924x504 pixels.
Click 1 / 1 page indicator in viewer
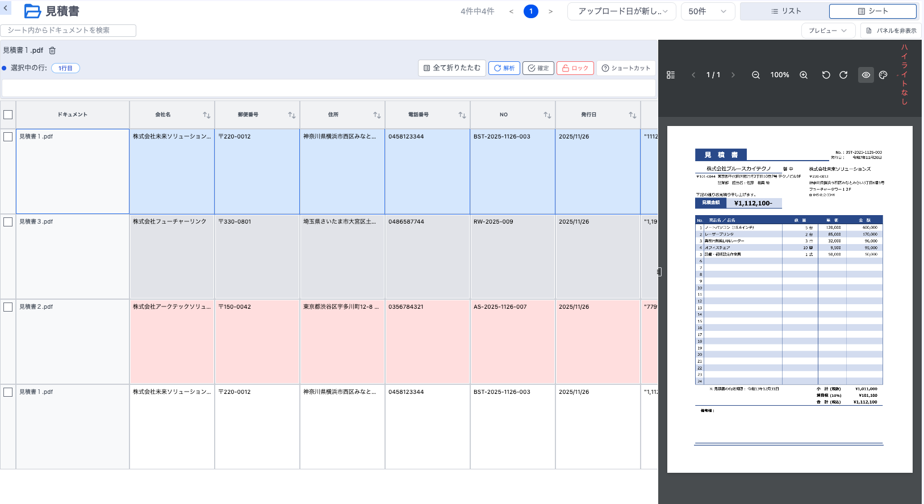click(713, 75)
